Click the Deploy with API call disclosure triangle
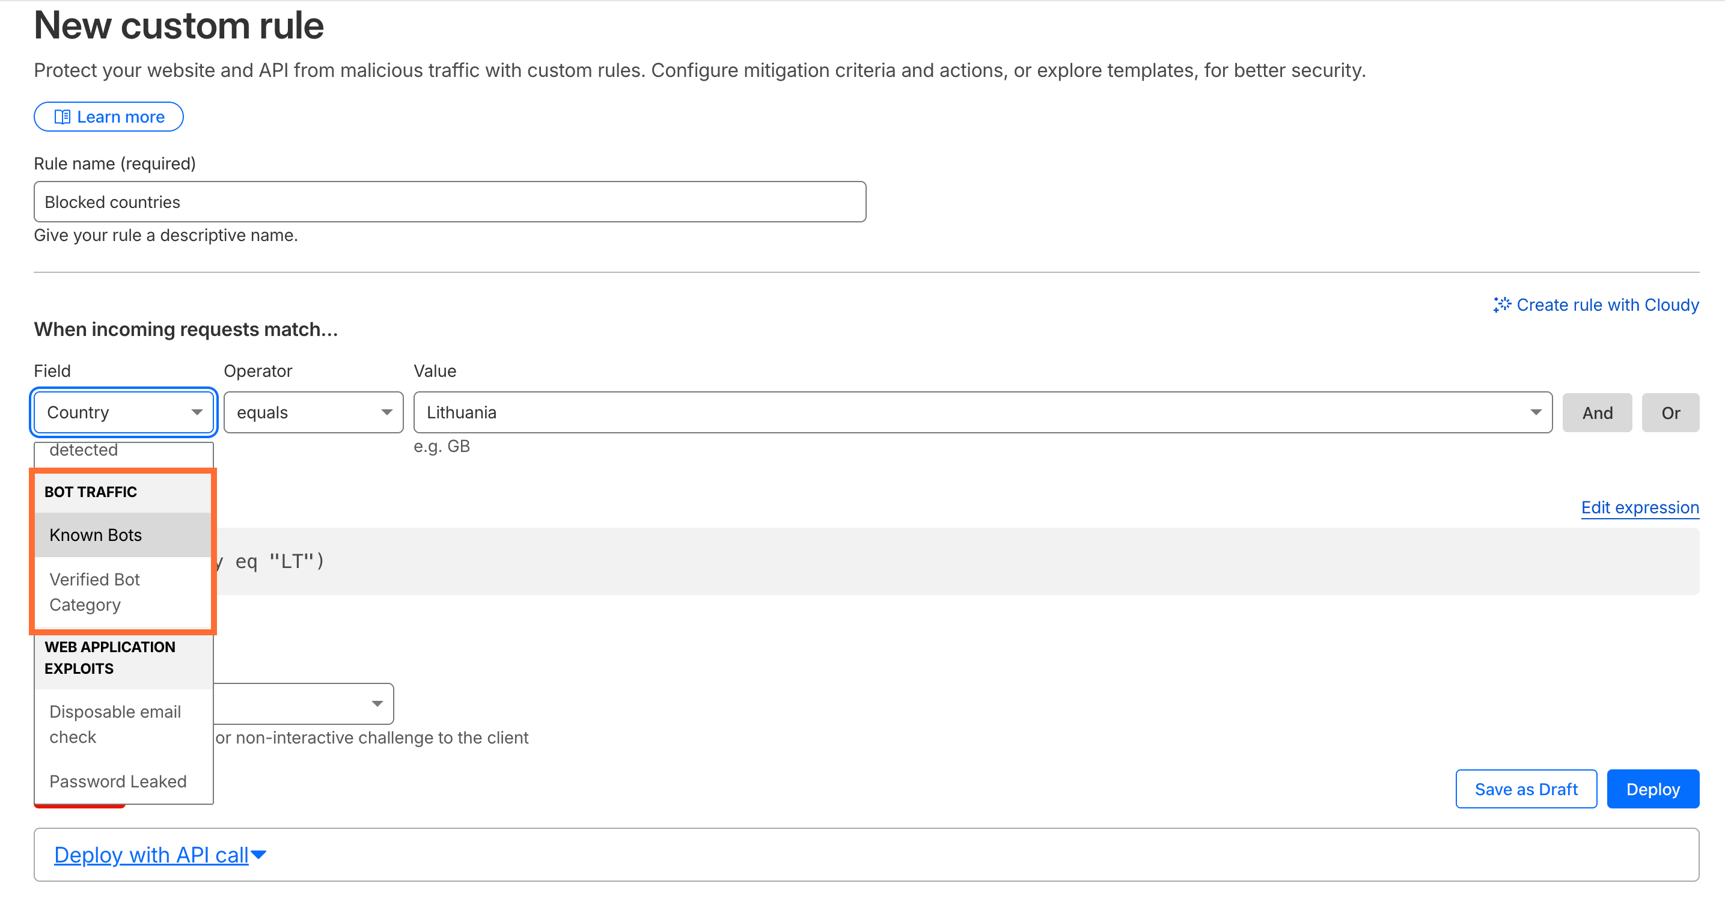The height and width of the screenshot is (904, 1725). tap(259, 855)
